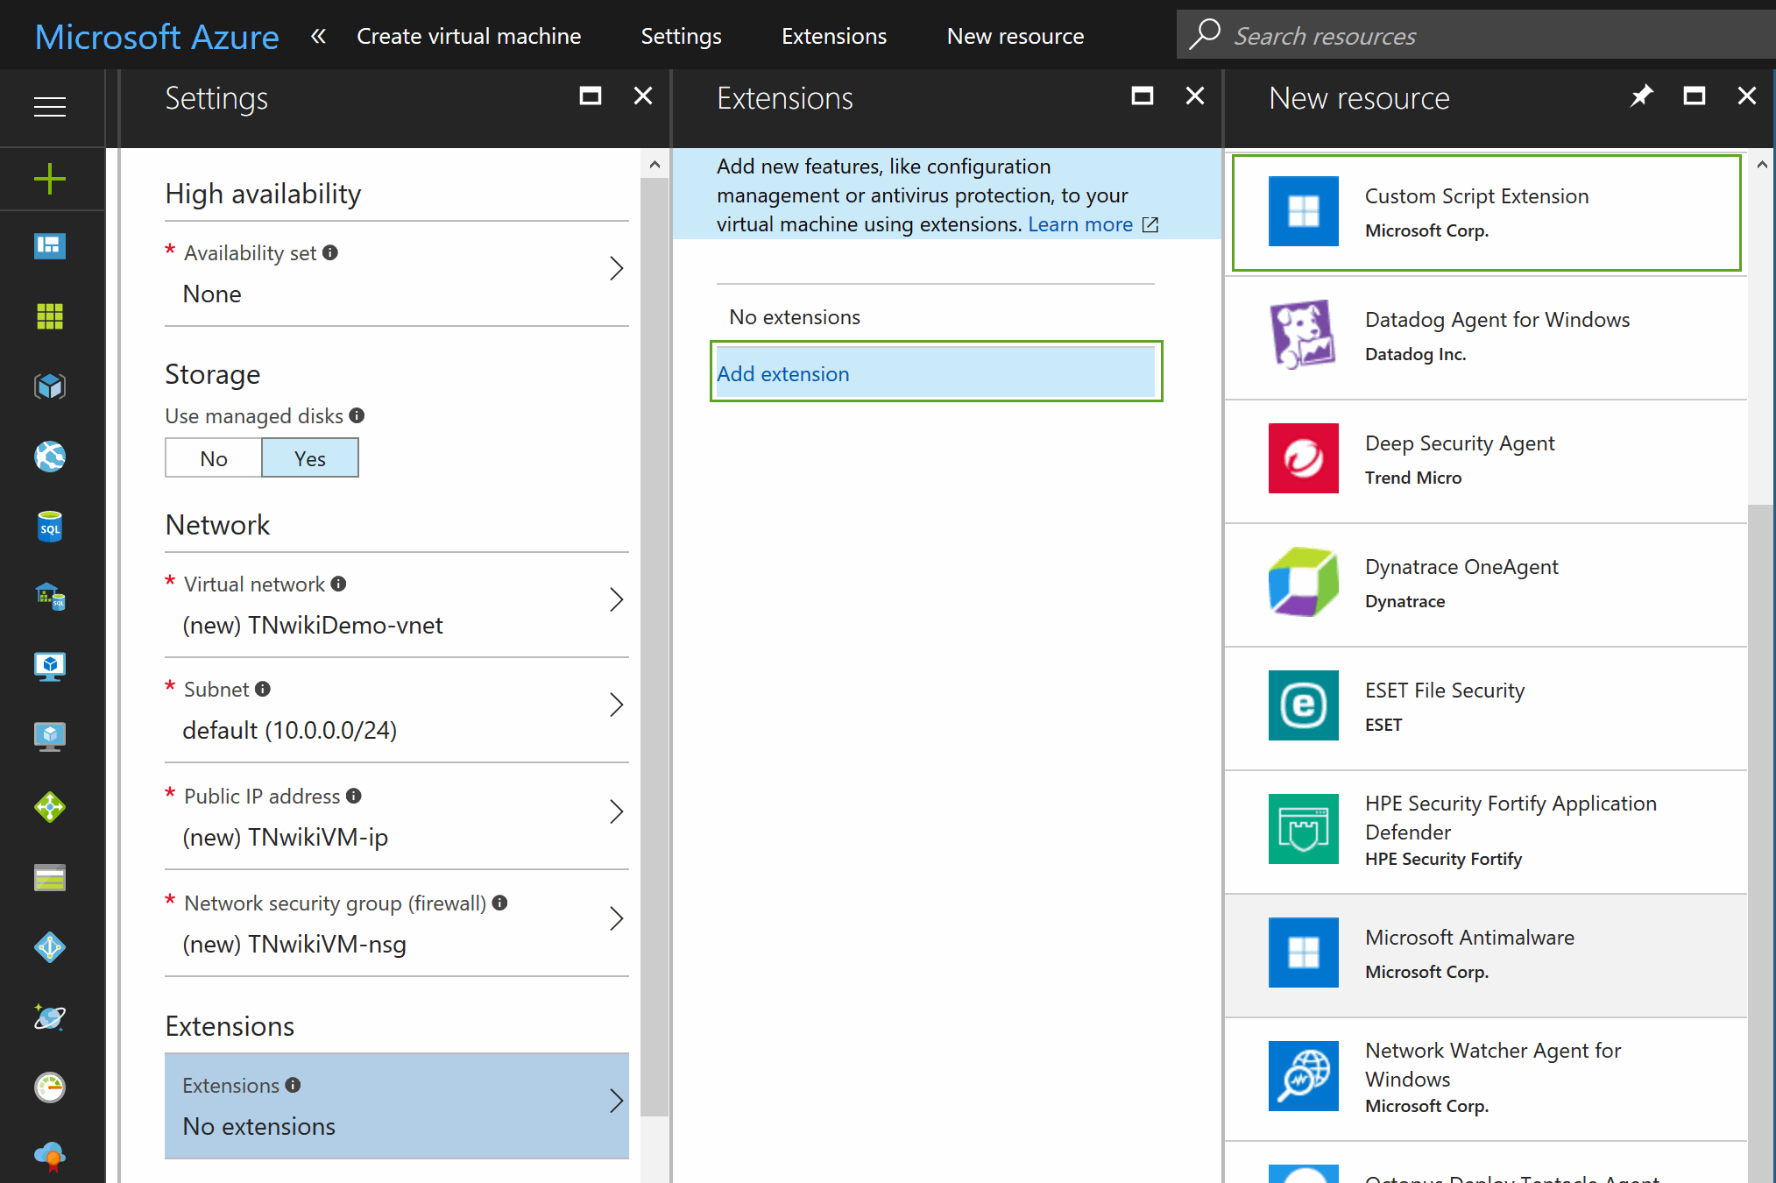
Task: Open Load balancers diamond icon
Action: click(50, 806)
